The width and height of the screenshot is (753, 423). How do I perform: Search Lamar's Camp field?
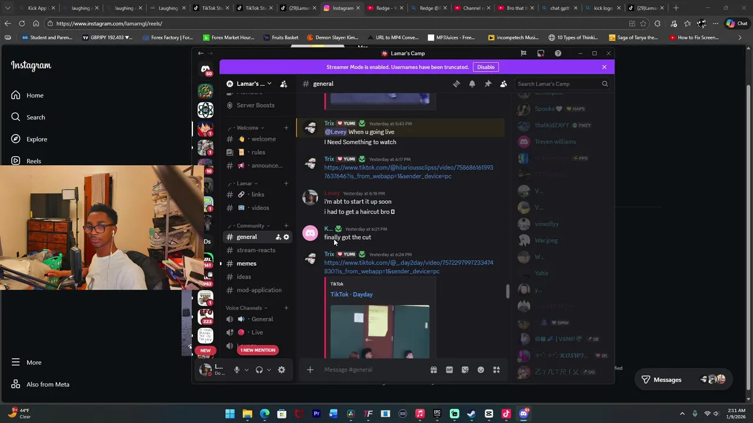pos(563,84)
